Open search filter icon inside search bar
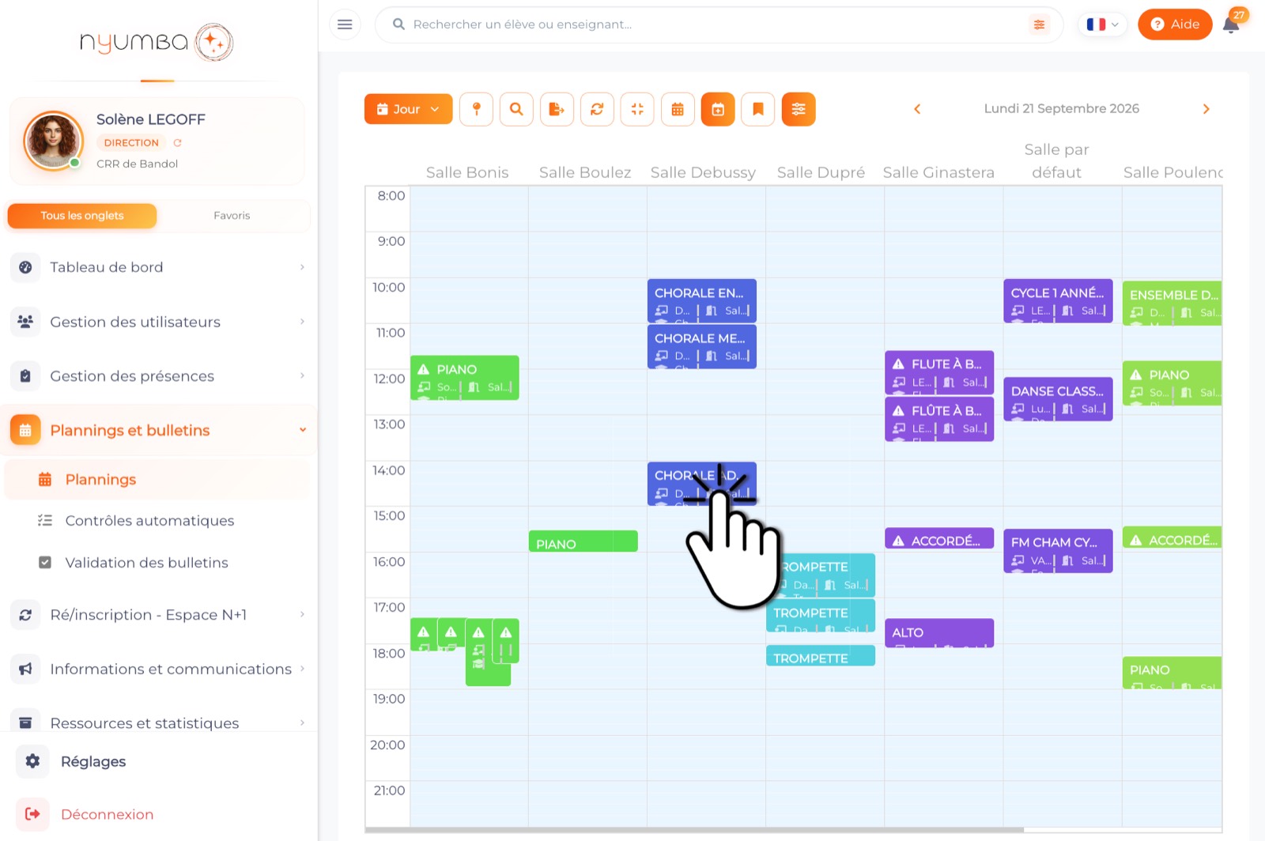 point(1039,25)
